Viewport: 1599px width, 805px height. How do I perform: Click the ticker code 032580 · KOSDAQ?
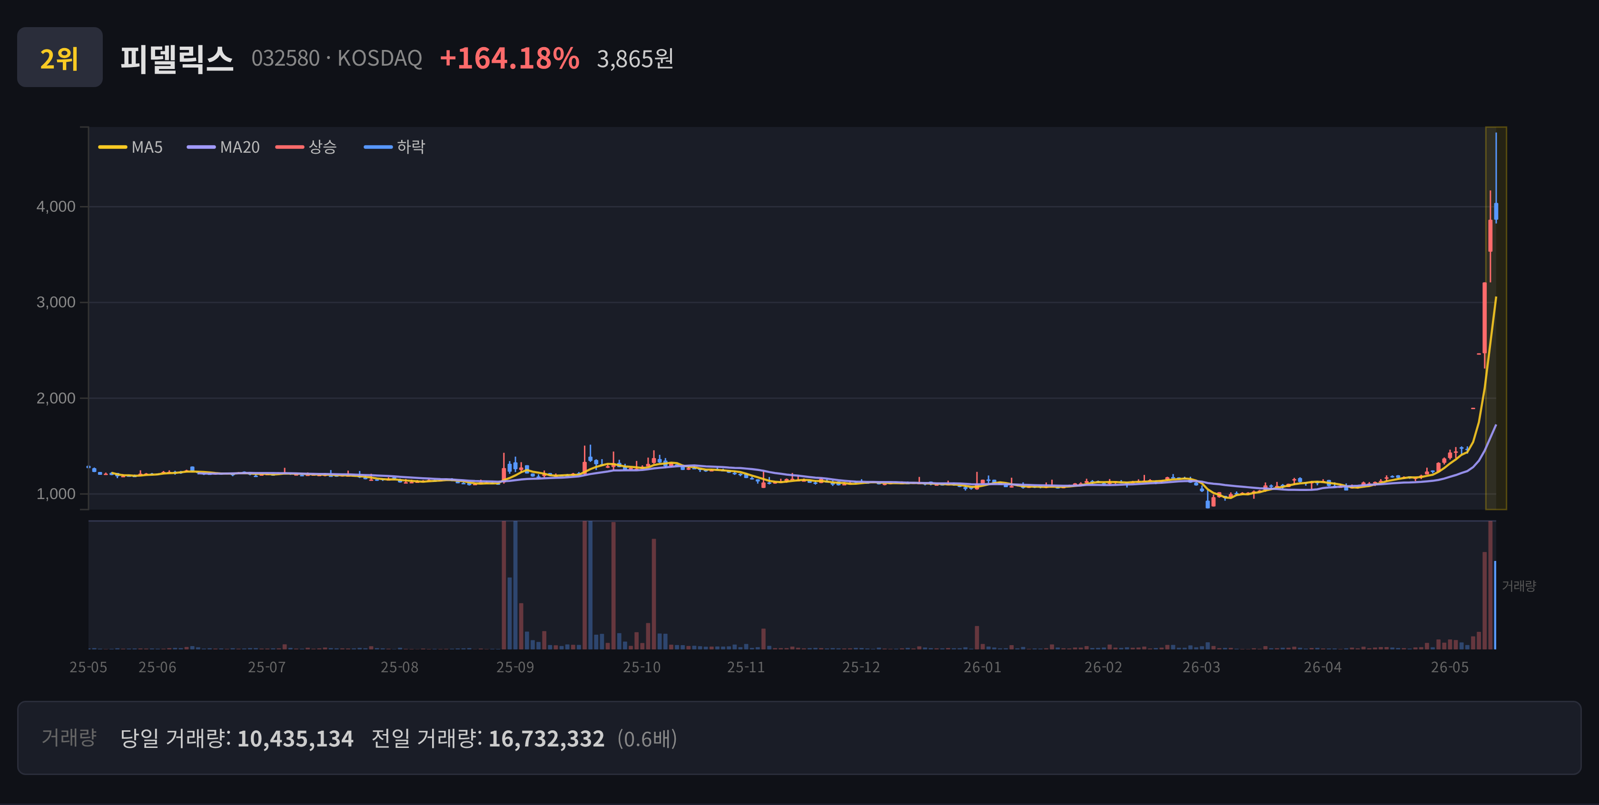point(336,59)
